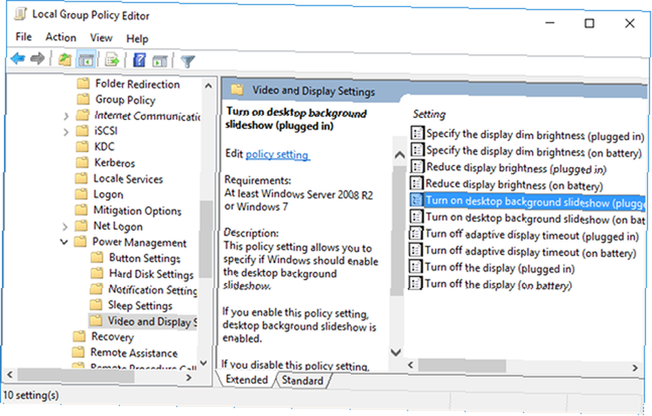The width and height of the screenshot is (652, 416).
Task: Open the Help toolbar icon
Action: click(x=140, y=61)
